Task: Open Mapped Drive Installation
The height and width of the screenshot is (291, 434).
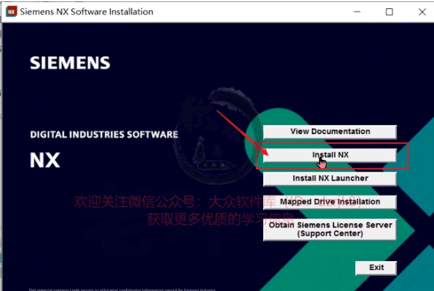Action: [329, 202]
